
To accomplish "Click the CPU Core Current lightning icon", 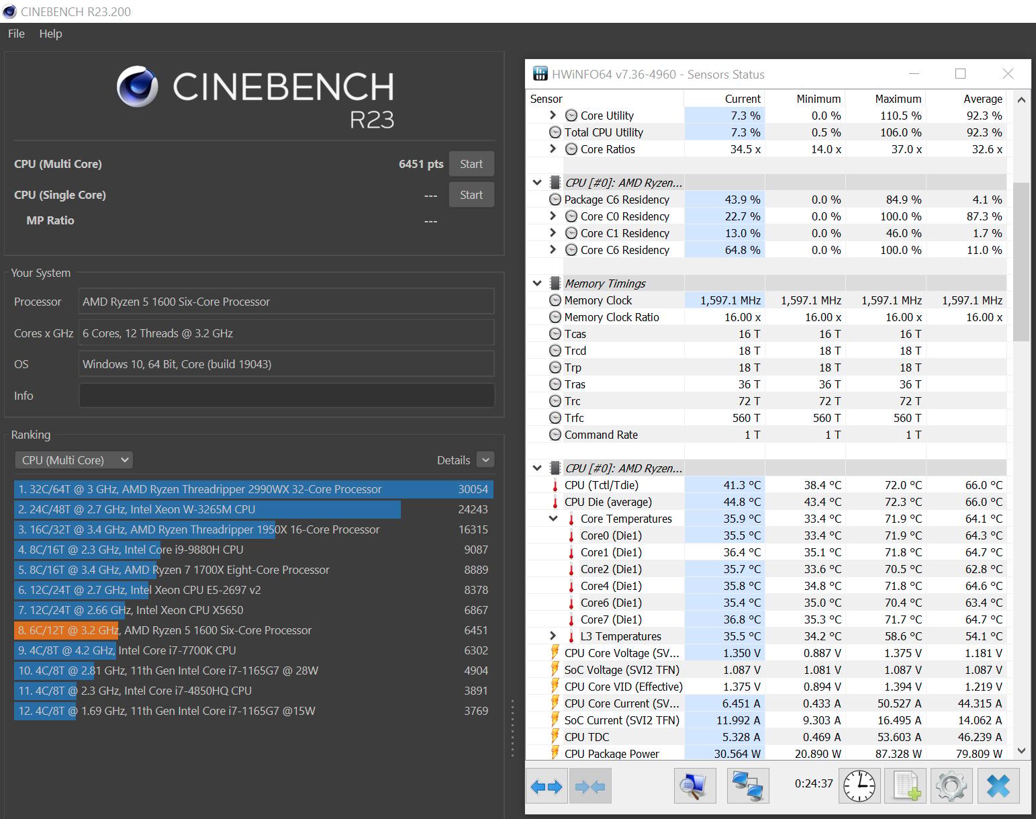I will (555, 703).
